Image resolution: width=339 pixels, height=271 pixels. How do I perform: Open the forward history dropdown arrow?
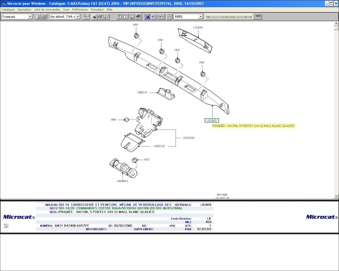click(x=163, y=17)
